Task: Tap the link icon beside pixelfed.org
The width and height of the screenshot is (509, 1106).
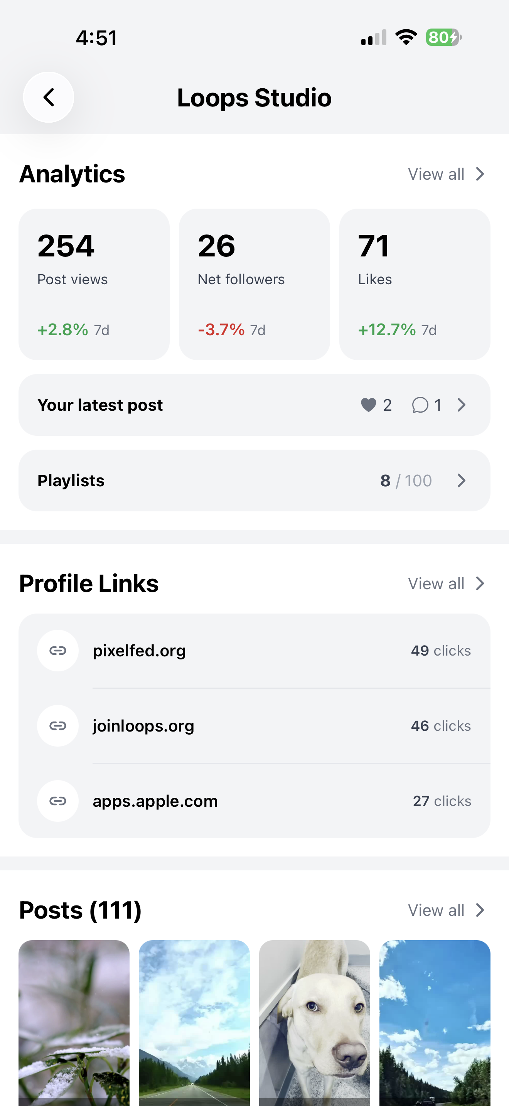Action: pos(57,651)
